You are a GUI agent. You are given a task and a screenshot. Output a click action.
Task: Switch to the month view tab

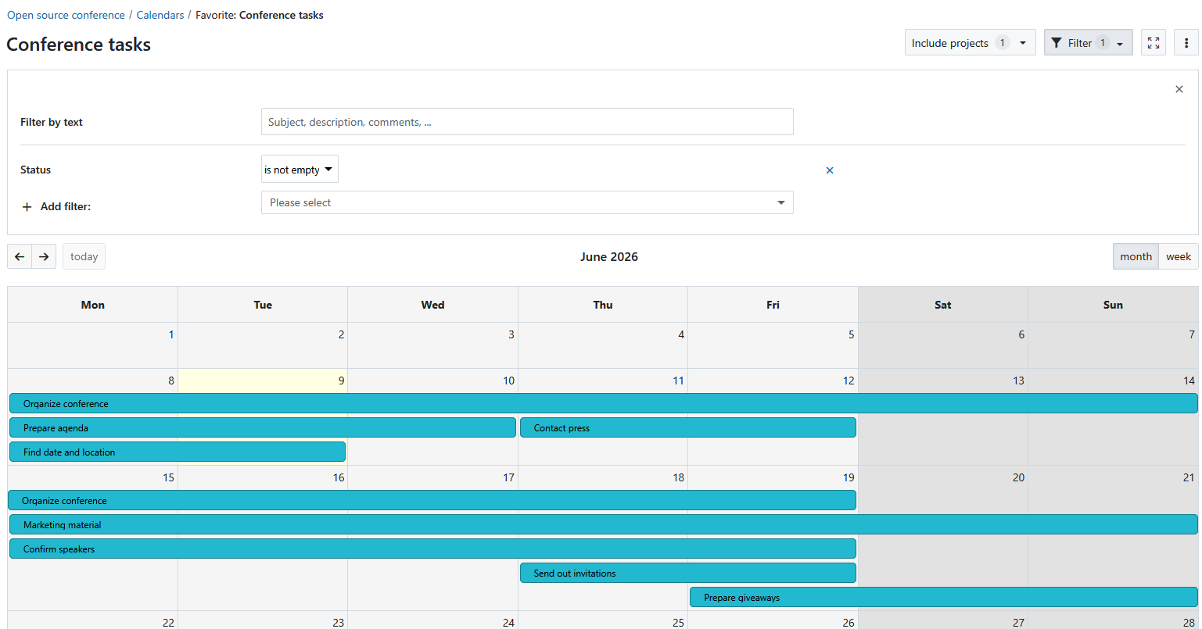coord(1136,256)
